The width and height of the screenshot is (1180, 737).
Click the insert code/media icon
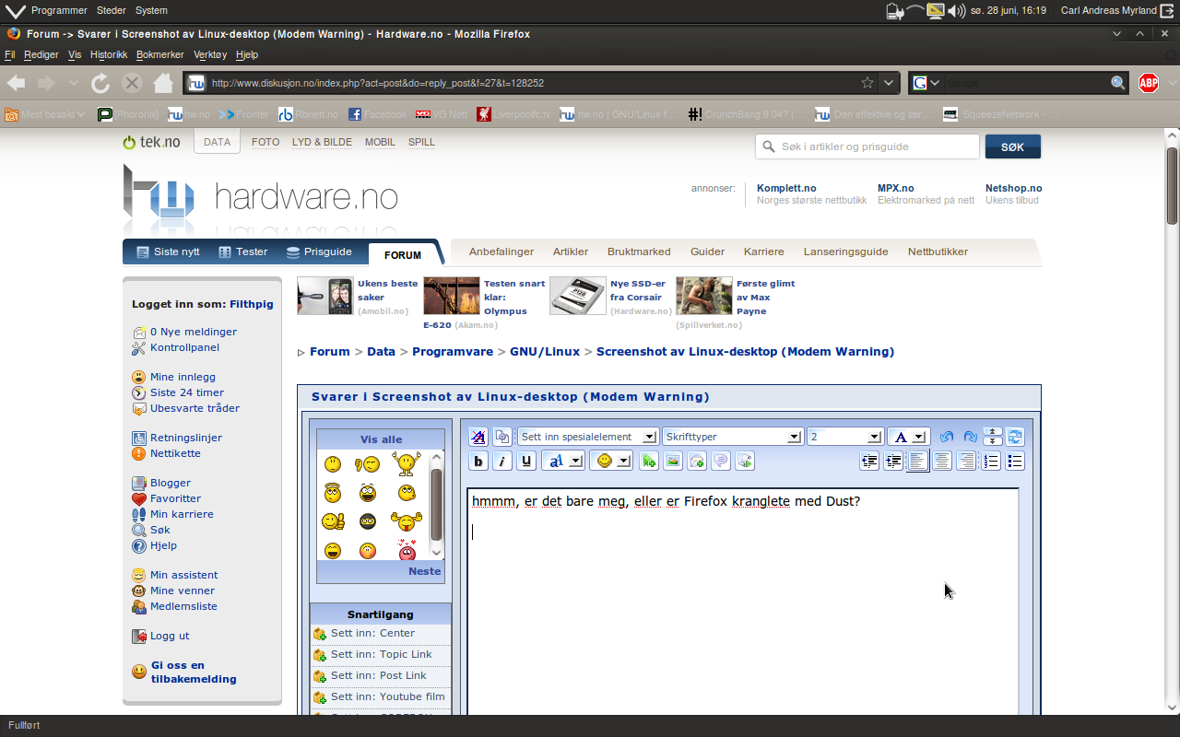745,462
